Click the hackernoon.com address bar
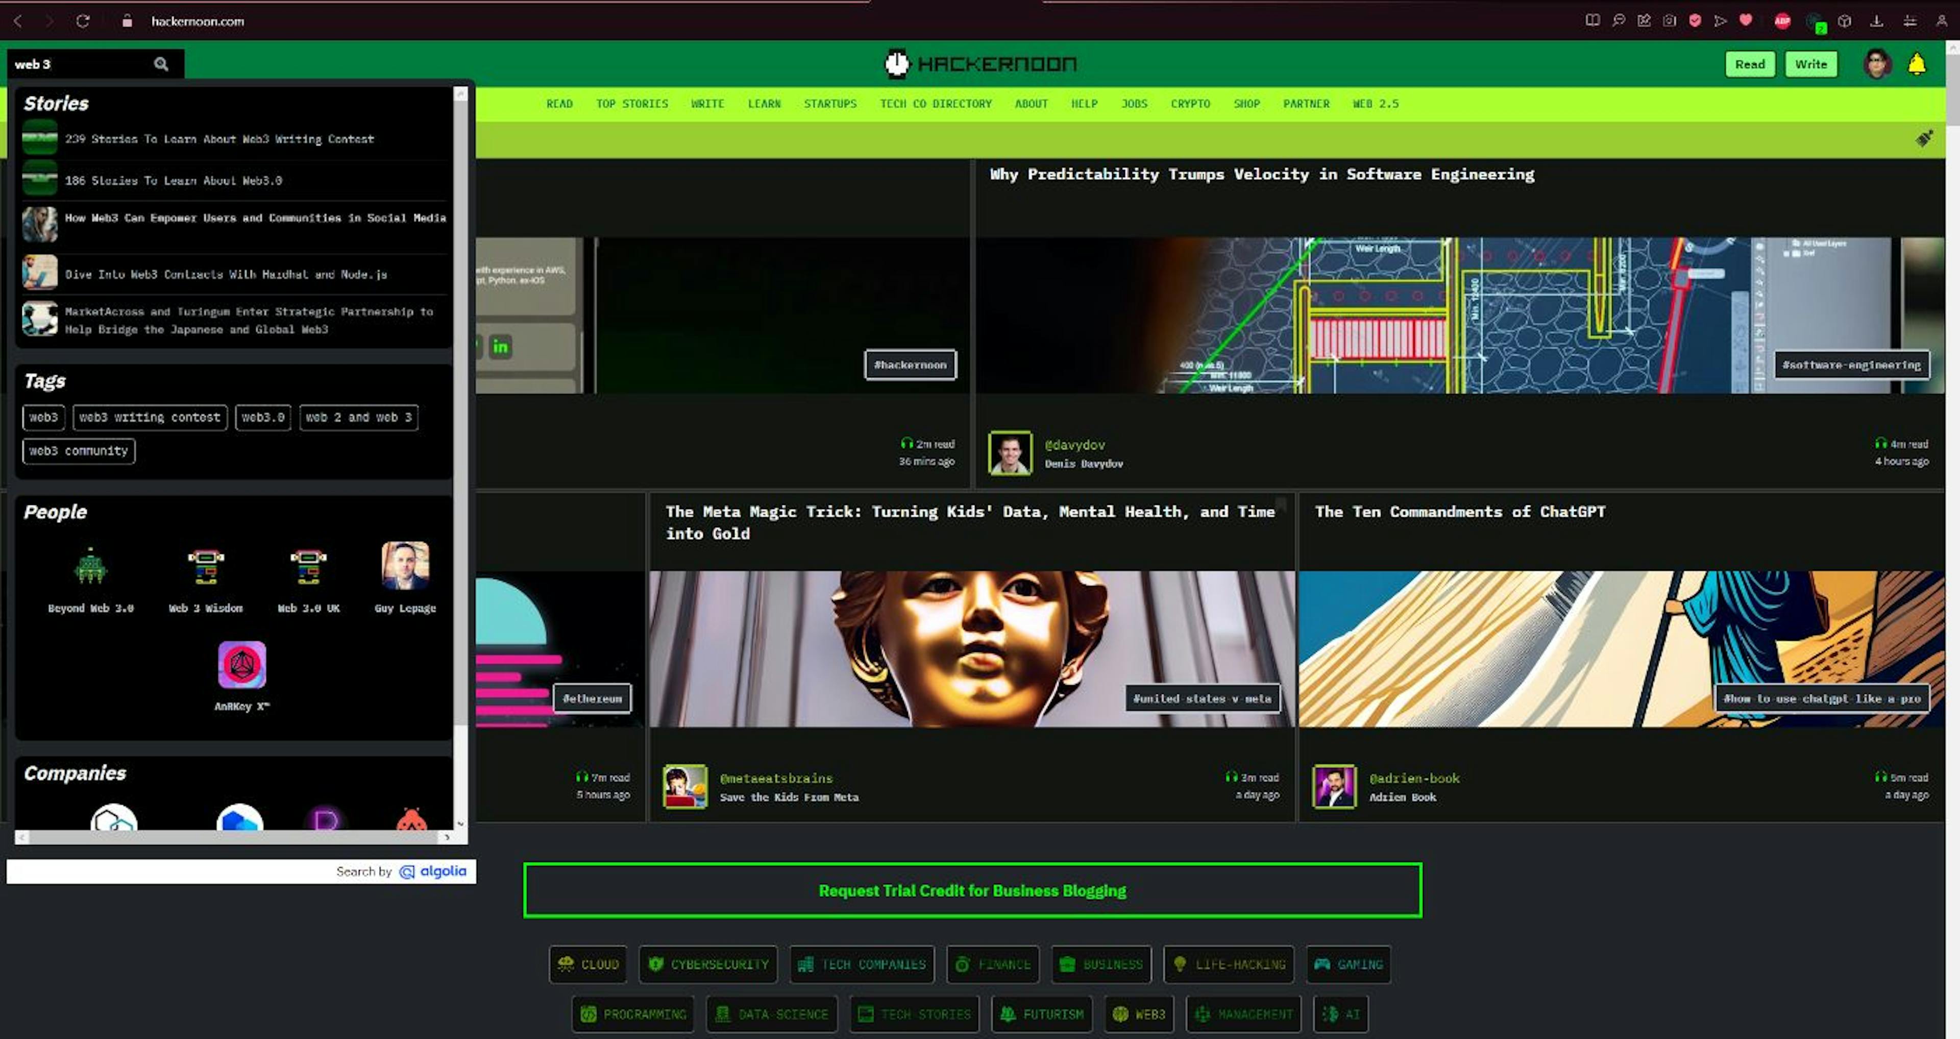Screen dimensions: 1960x1039 197,21
